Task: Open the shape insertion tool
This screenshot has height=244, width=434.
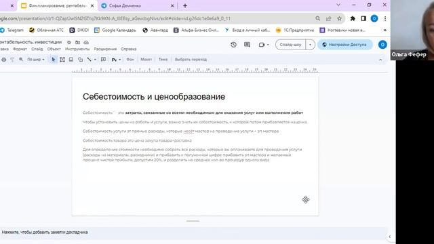Action: (x=80, y=60)
